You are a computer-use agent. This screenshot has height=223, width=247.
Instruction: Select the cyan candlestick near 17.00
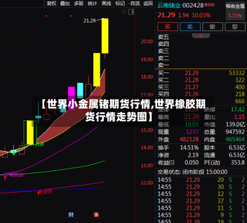(80, 90)
